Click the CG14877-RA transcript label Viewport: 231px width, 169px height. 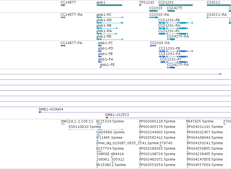point(72,15)
